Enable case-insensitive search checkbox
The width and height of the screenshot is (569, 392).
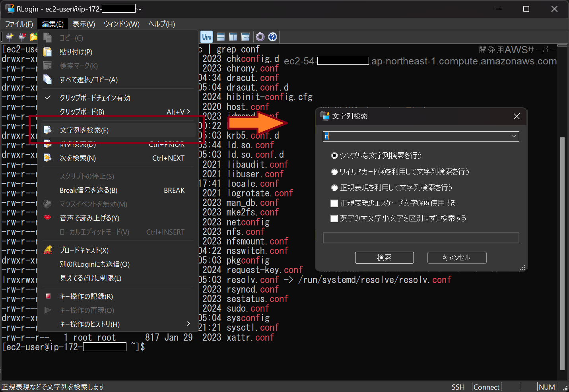[x=334, y=219]
